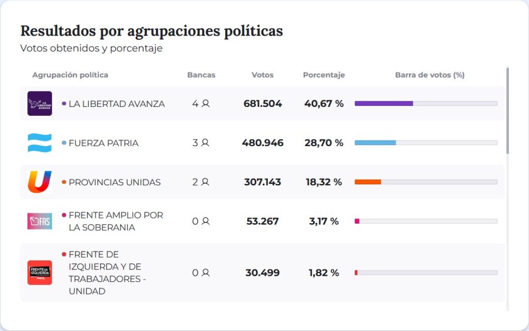
Task: Click the Frente de Izquierda red logo
Action: click(x=40, y=273)
